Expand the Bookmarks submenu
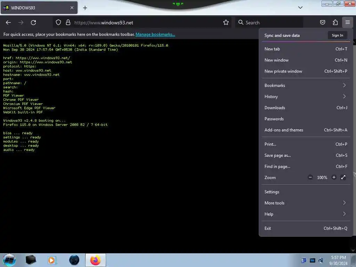356x267 pixels. coord(306,86)
